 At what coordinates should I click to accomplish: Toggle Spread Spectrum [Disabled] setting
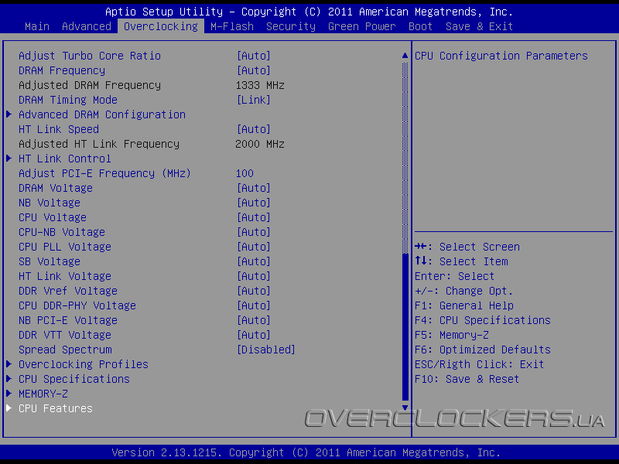click(x=265, y=350)
